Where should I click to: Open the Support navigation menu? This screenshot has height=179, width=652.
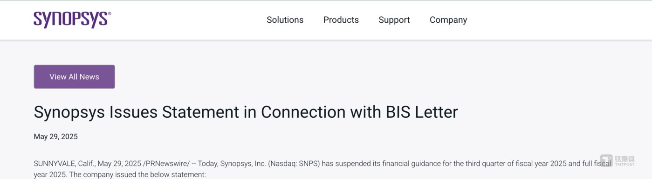coord(394,20)
